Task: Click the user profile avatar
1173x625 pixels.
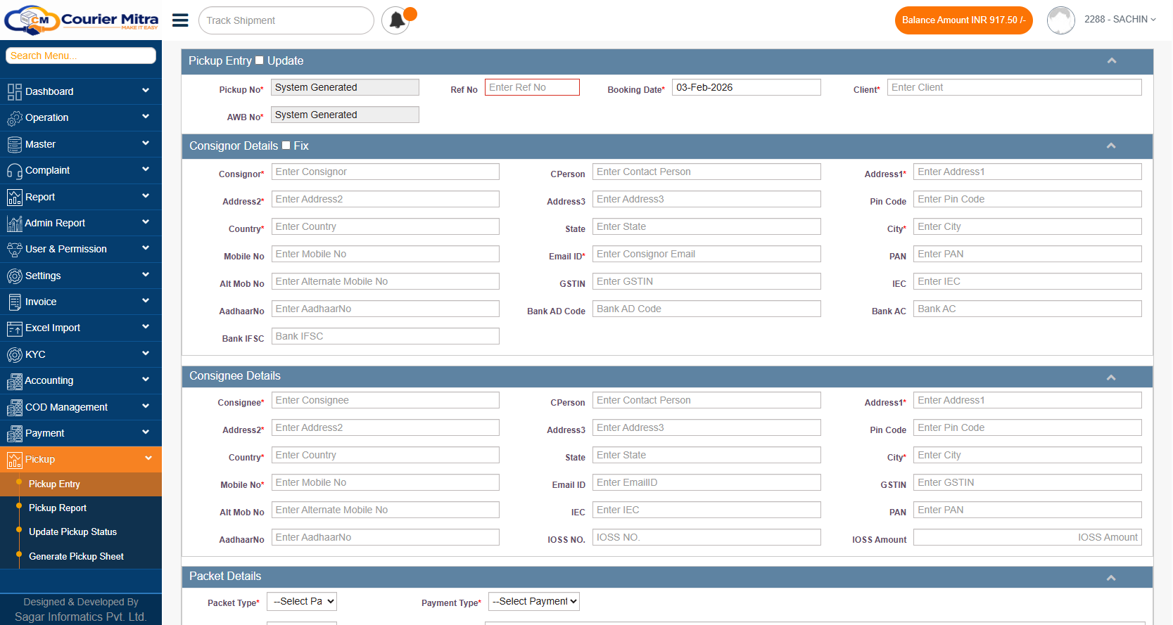Action: [x=1060, y=20]
